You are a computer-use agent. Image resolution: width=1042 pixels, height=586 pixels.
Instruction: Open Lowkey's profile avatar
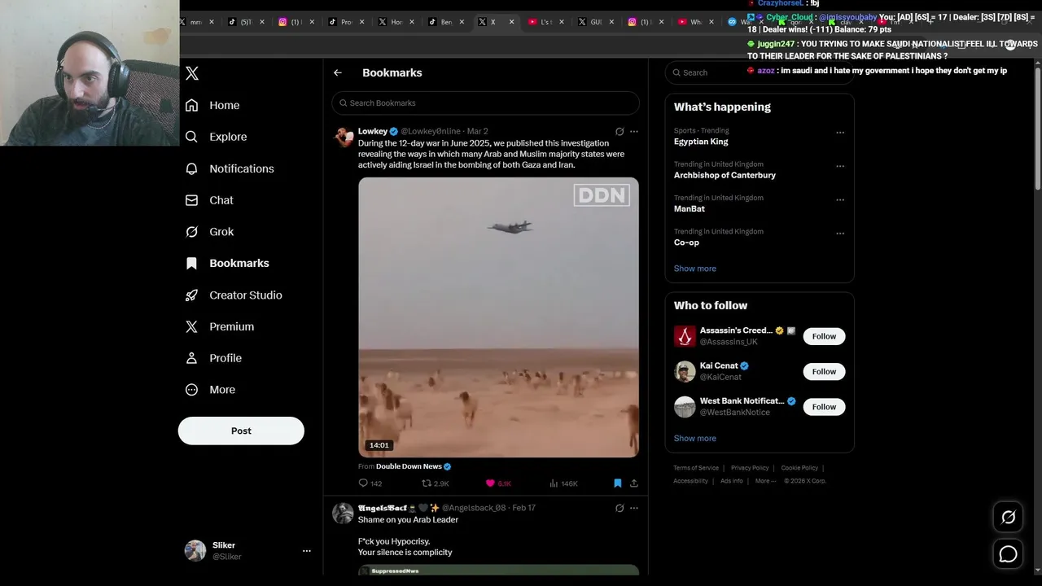[x=344, y=136]
